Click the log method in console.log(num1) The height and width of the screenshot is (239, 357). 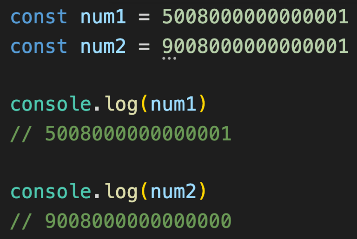click(x=121, y=105)
